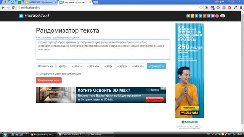Viewport: 244px width, 137px height.
Task: Click the blue «Пример!!!» button
Action: tap(156, 66)
